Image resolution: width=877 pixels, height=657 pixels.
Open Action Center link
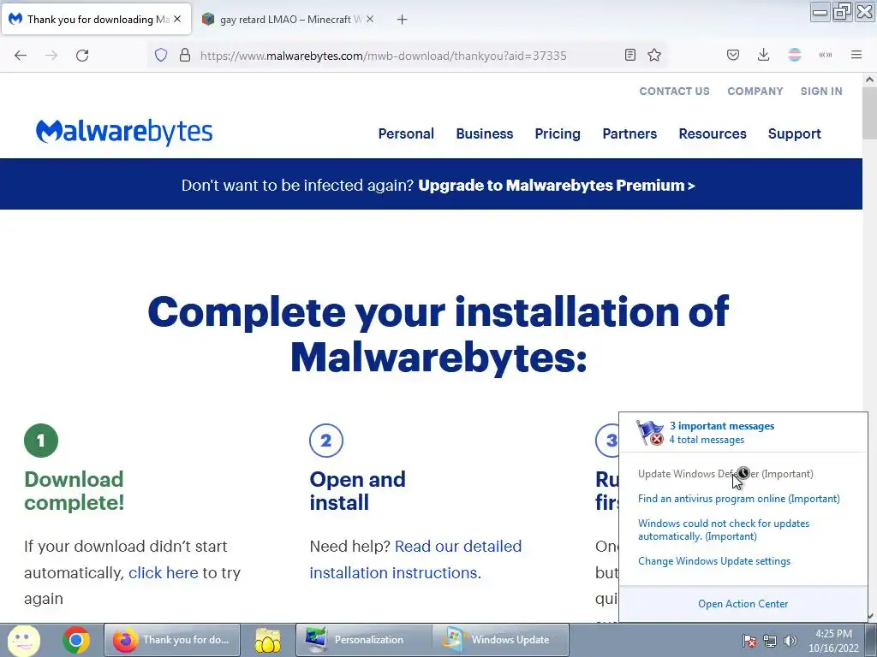tap(743, 604)
